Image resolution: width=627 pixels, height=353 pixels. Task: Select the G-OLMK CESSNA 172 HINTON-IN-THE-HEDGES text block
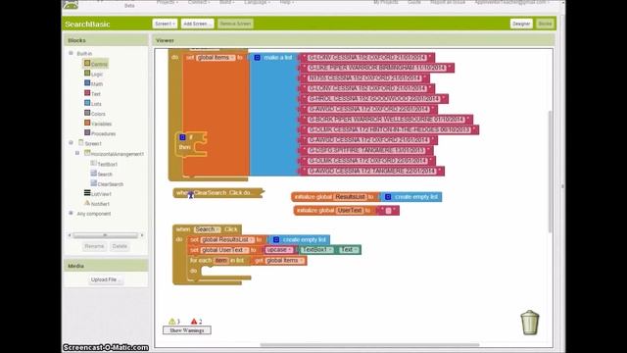[x=389, y=129]
